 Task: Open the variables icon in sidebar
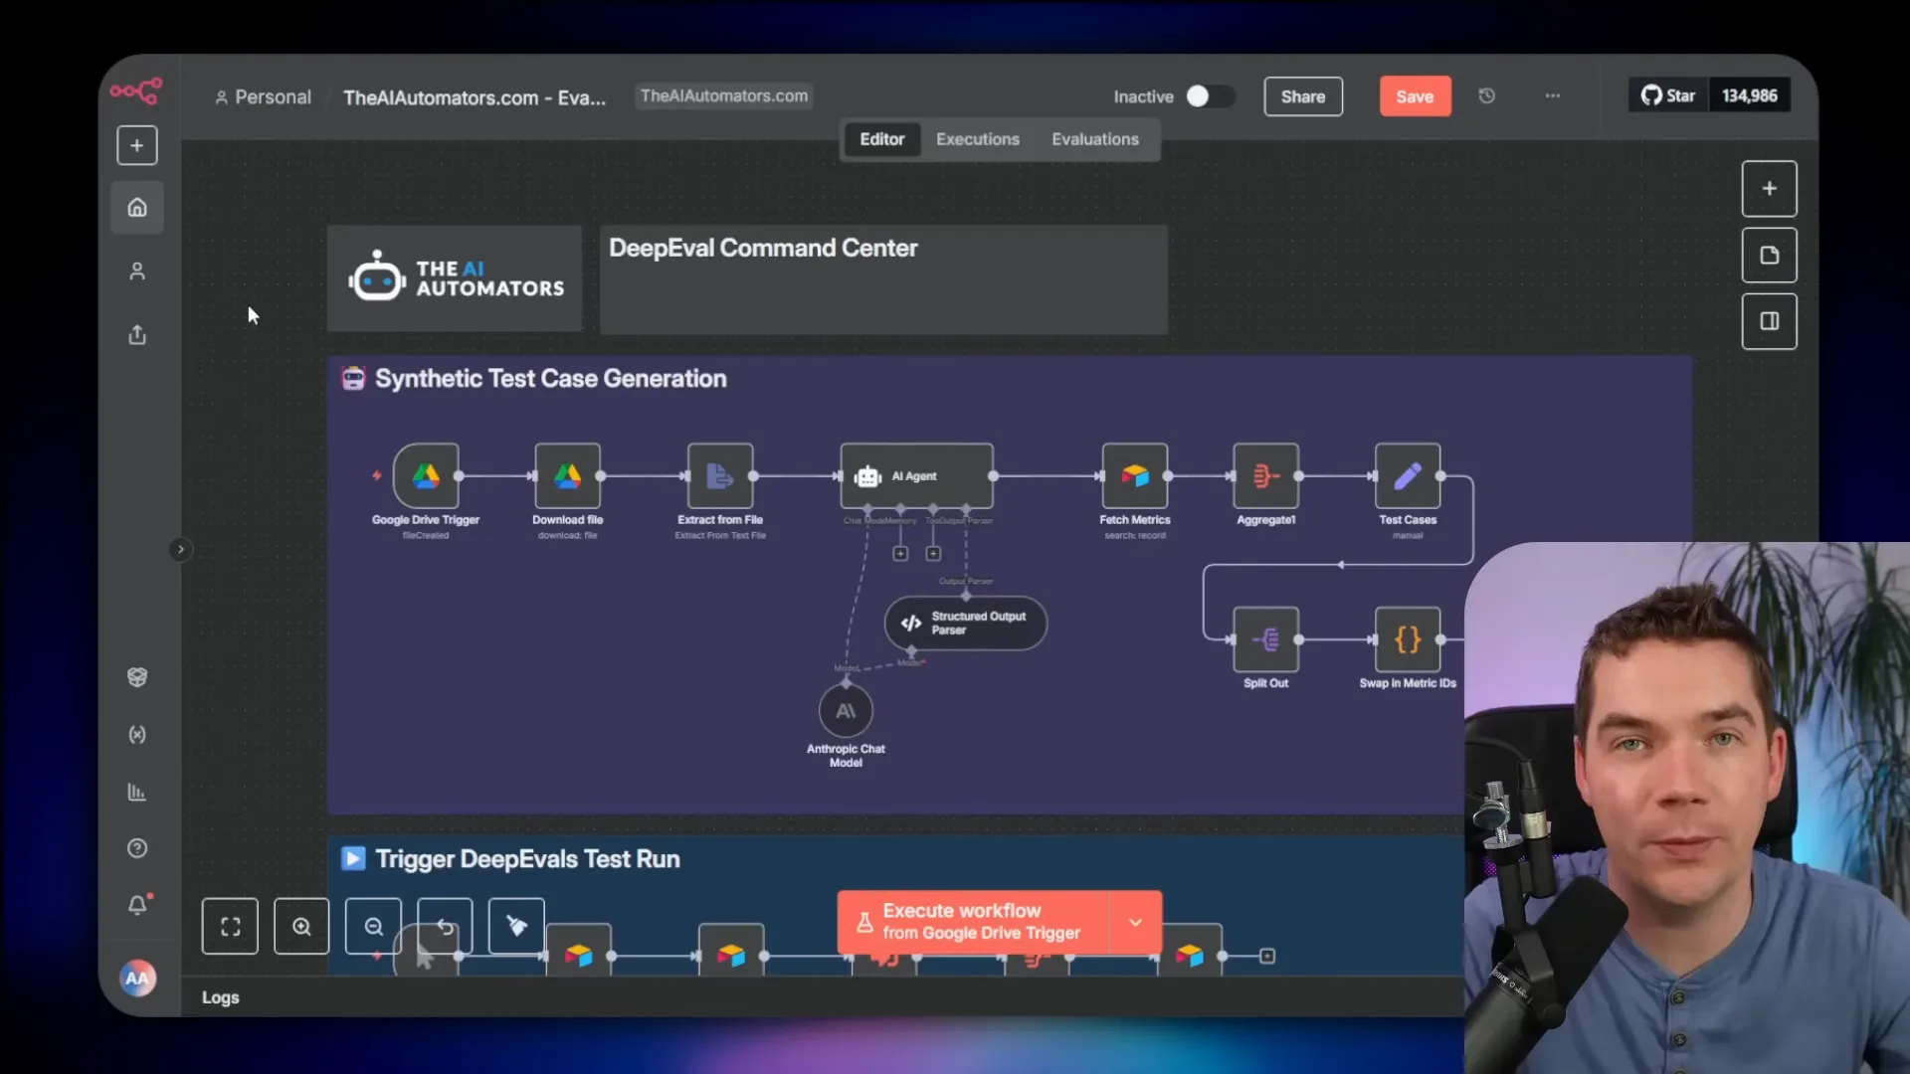[x=137, y=734]
